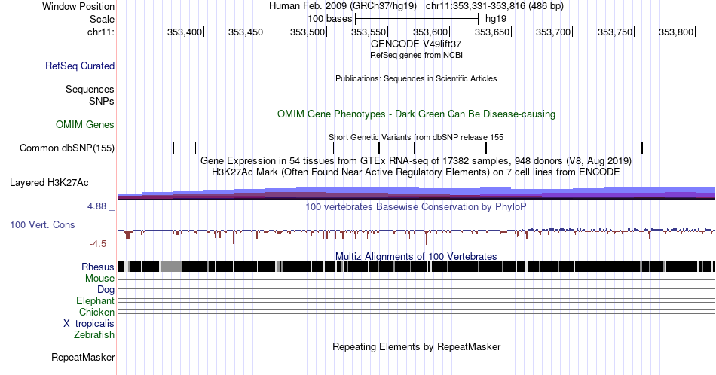Screen dimensions: 716x375
Task: Click the Human Feb. 2009 (GRCh37/hg19) title
Action: coord(343,6)
